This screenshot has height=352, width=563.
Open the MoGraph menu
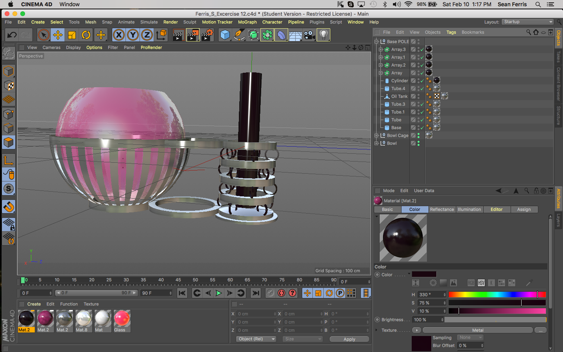coord(247,22)
